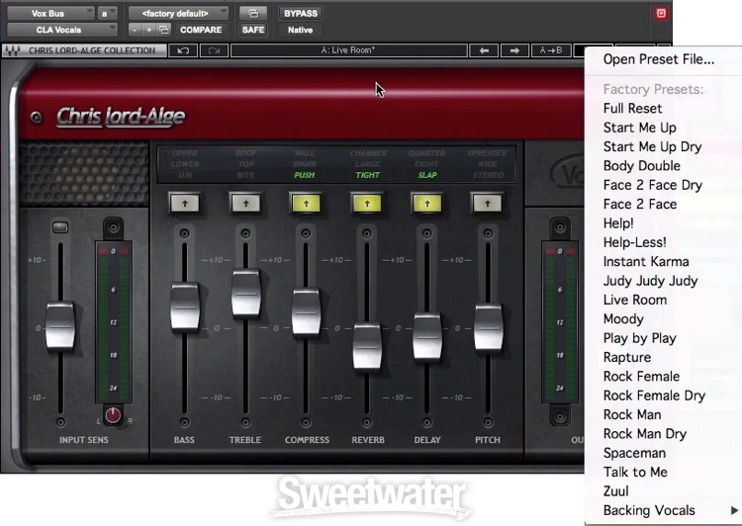Click the BASS fader handle

[185, 307]
